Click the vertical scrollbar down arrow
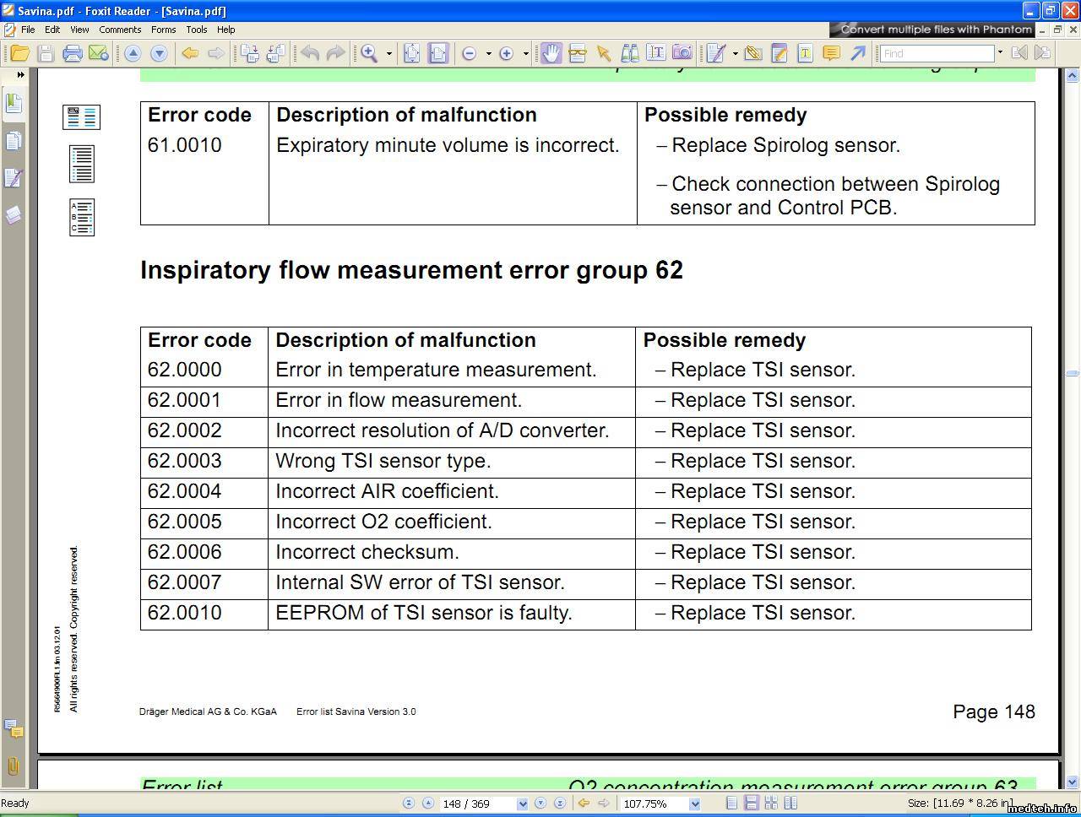Image resolution: width=1081 pixels, height=817 pixels. tap(1072, 782)
